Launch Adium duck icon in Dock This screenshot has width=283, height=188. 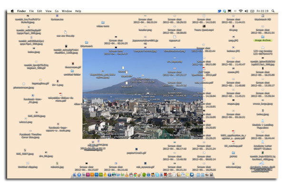click(105, 175)
